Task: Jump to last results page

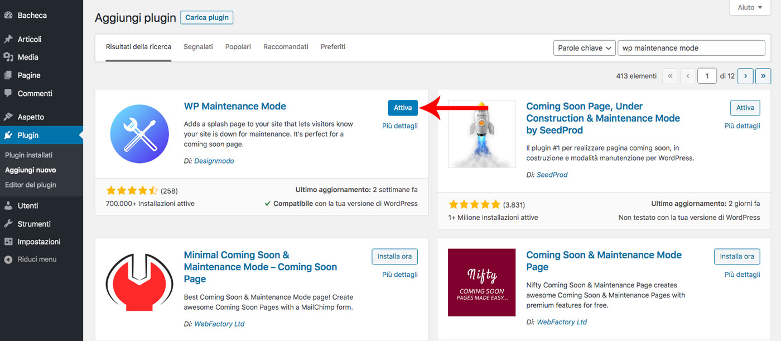Action: (x=763, y=76)
